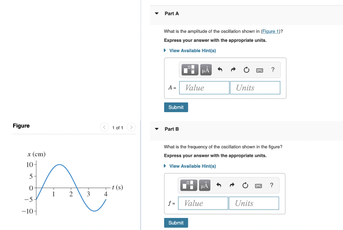Click the help question mark icon in Part A
Screen dimensions: 343x230
(273, 70)
